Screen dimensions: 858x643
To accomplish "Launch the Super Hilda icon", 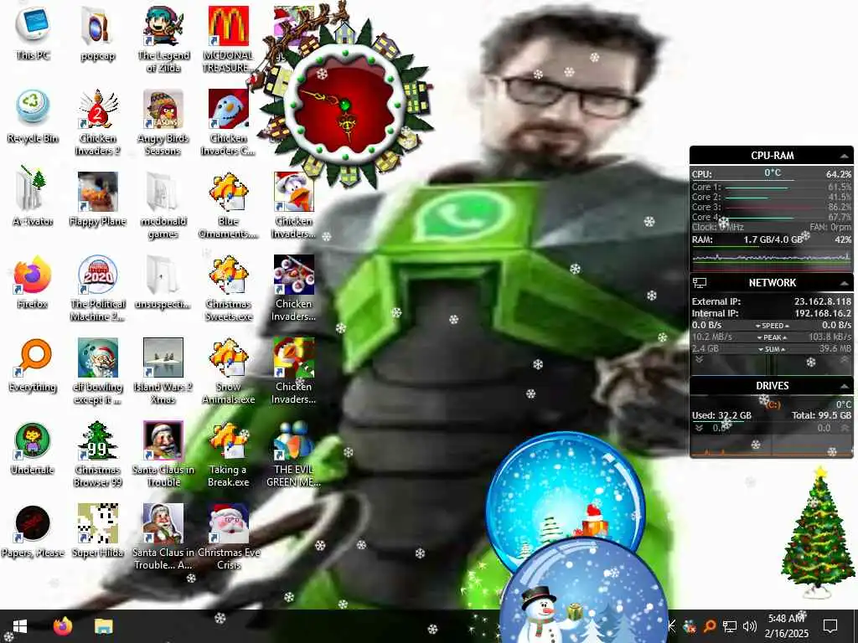I will (97, 530).
